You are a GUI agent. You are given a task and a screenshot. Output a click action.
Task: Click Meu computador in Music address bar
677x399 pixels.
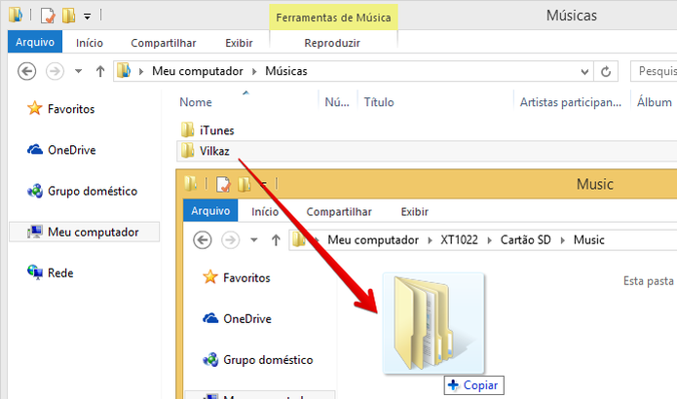point(373,239)
